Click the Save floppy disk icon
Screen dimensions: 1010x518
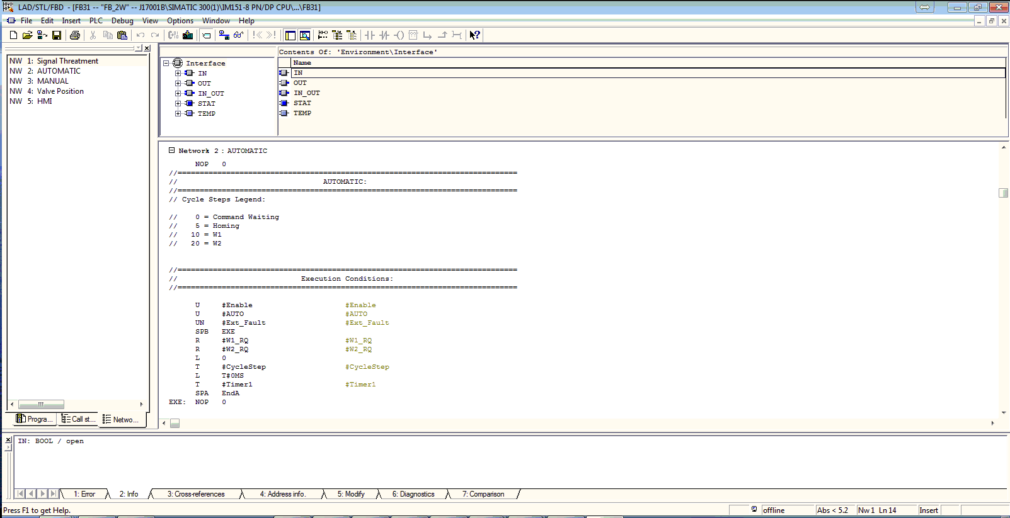[57, 35]
